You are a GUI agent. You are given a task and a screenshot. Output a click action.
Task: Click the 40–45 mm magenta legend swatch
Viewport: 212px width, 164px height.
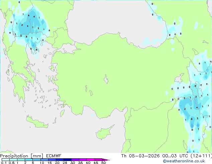pyautogui.click(x=91, y=160)
